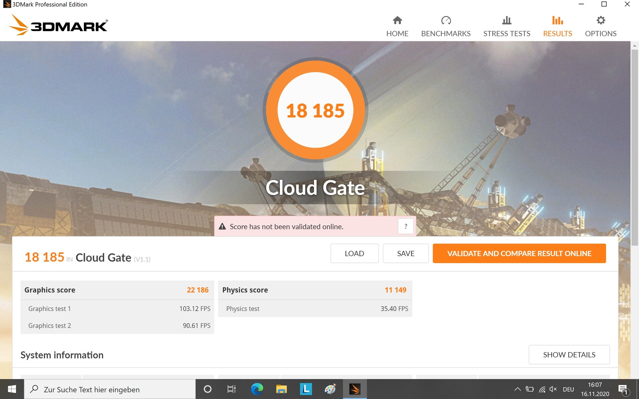Switch to the Results tab
The width and height of the screenshot is (639, 399).
tap(557, 27)
